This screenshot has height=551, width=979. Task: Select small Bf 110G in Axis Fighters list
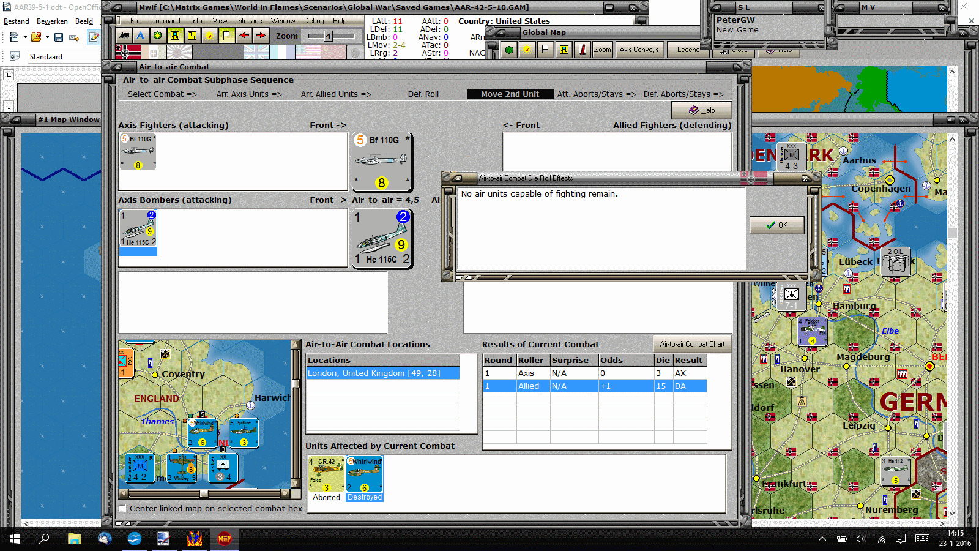coord(138,151)
